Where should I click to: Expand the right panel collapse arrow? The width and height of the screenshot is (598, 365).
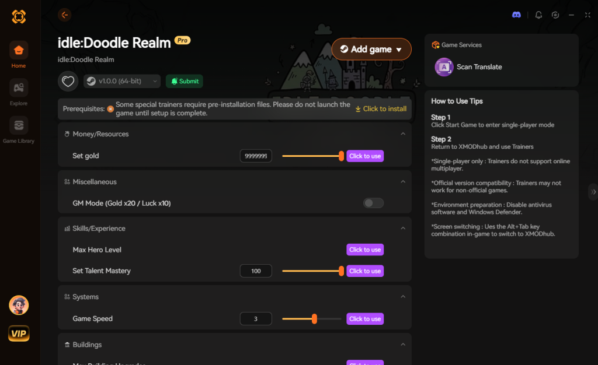point(593,192)
